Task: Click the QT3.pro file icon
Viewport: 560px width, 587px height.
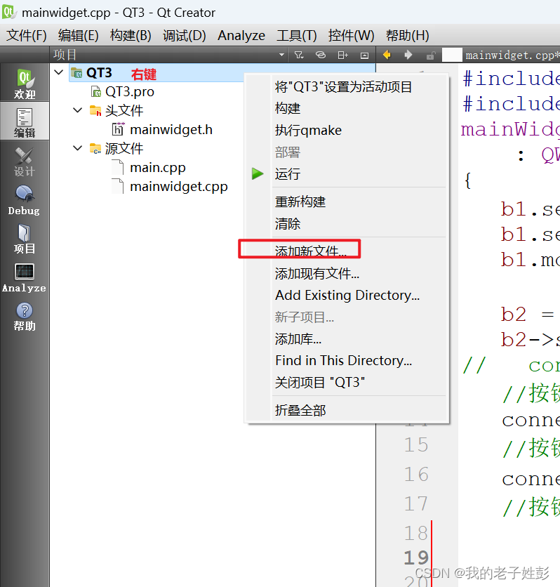Action: (x=96, y=91)
